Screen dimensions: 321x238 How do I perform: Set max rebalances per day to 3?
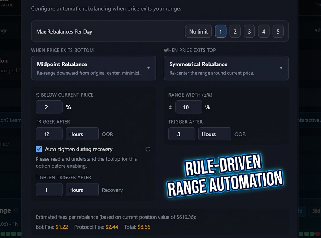[x=249, y=31]
